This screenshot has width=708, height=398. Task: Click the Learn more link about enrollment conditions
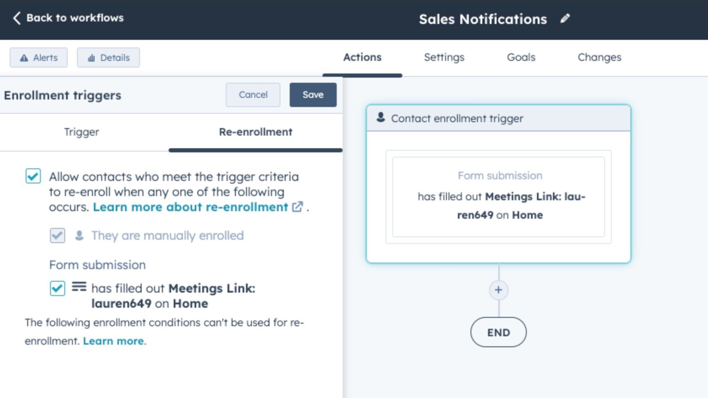(113, 341)
